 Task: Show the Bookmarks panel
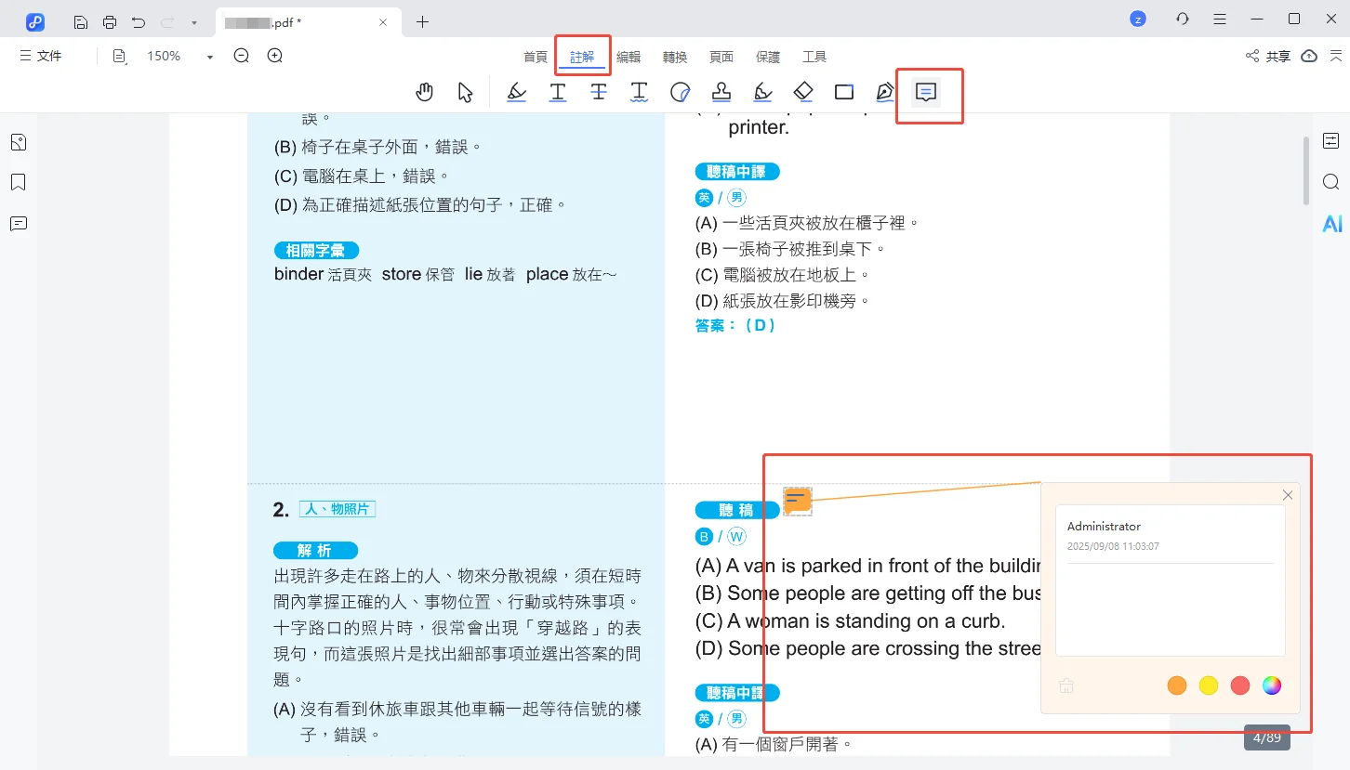click(19, 182)
